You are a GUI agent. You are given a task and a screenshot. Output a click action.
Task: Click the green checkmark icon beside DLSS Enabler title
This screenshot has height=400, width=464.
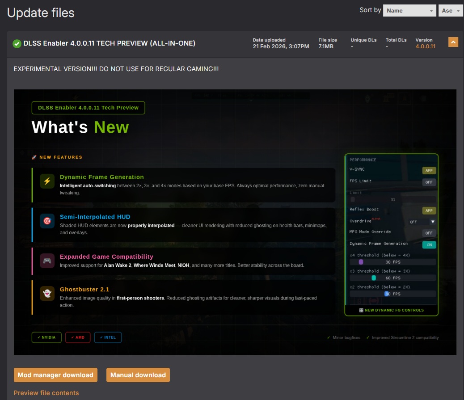coord(17,44)
